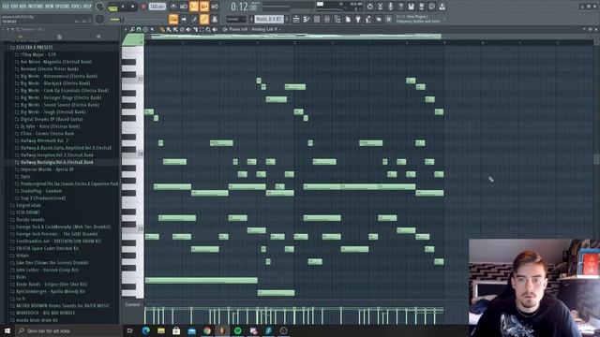This screenshot has height=337, width=600.
Task: Expand the Kicks folder
Action: click(21, 277)
